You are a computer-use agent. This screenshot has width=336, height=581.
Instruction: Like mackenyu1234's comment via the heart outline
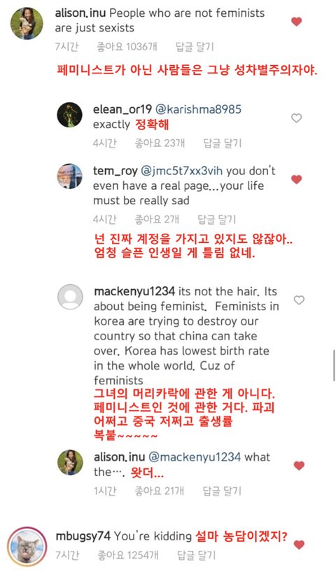299,300
